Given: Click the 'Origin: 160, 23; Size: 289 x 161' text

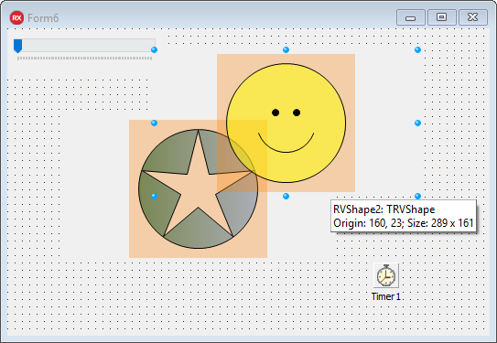Looking at the screenshot, I should [403, 223].
